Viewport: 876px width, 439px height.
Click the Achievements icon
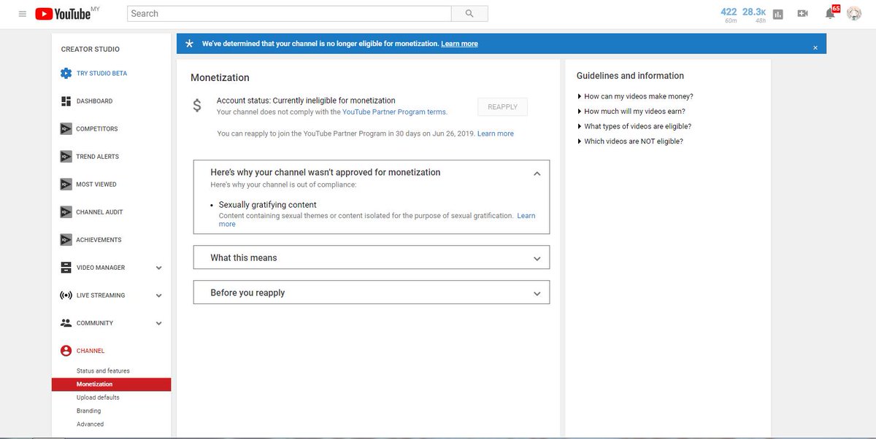(66, 239)
